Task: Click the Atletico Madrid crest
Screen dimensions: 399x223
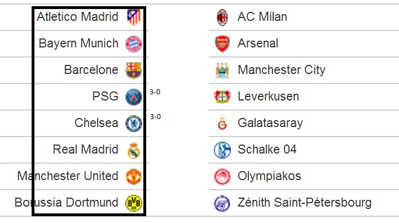Action: (x=134, y=18)
